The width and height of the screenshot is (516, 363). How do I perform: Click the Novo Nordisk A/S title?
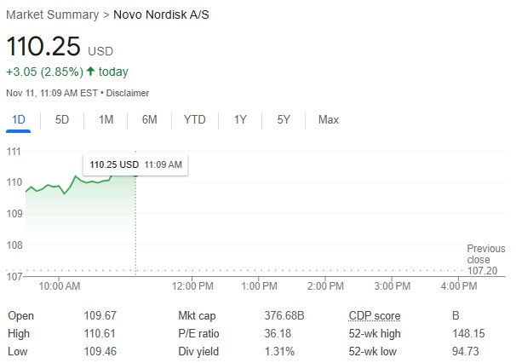[161, 14]
